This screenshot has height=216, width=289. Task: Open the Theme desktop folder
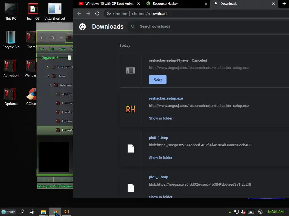pos(31,40)
